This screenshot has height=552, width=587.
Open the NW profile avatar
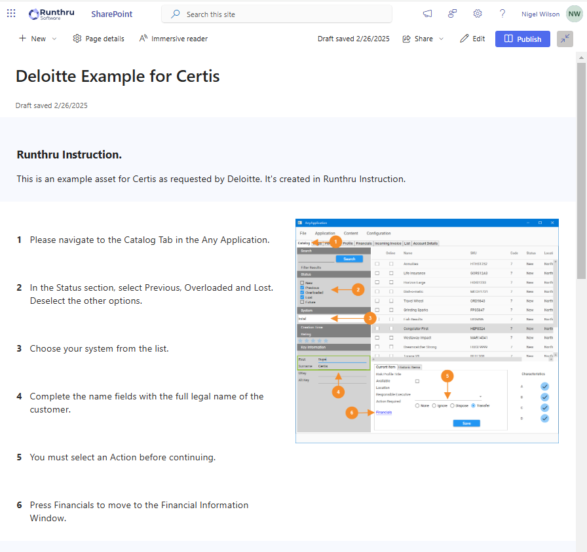[575, 14]
